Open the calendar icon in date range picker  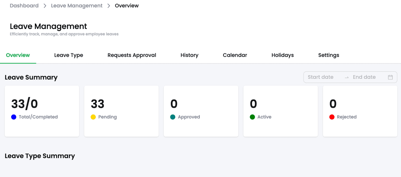pos(390,77)
